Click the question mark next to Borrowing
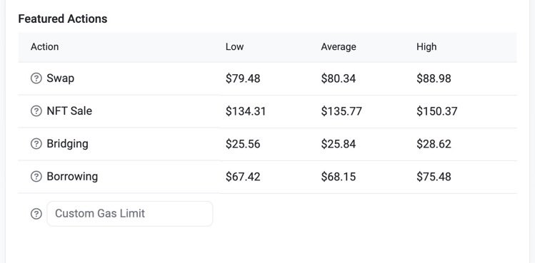 point(36,177)
